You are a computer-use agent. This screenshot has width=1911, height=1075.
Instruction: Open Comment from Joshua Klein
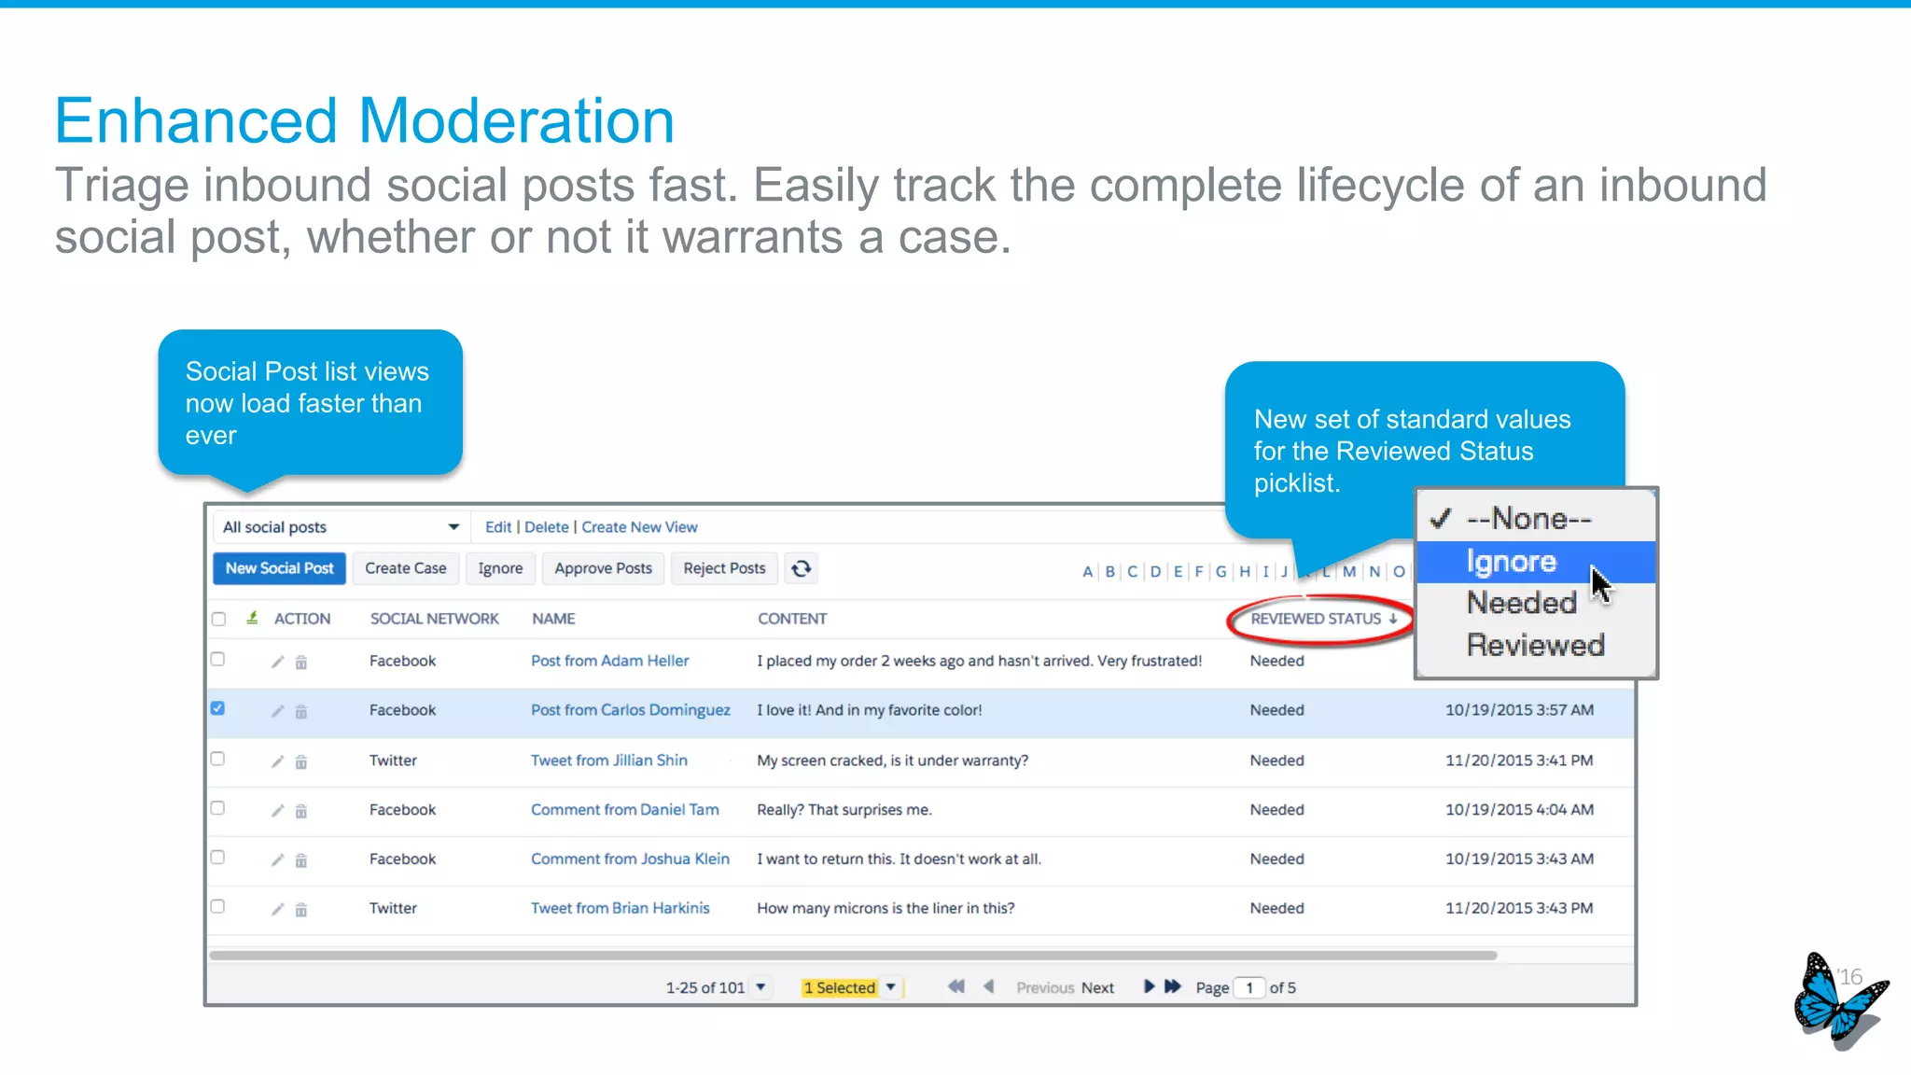click(631, 859)
